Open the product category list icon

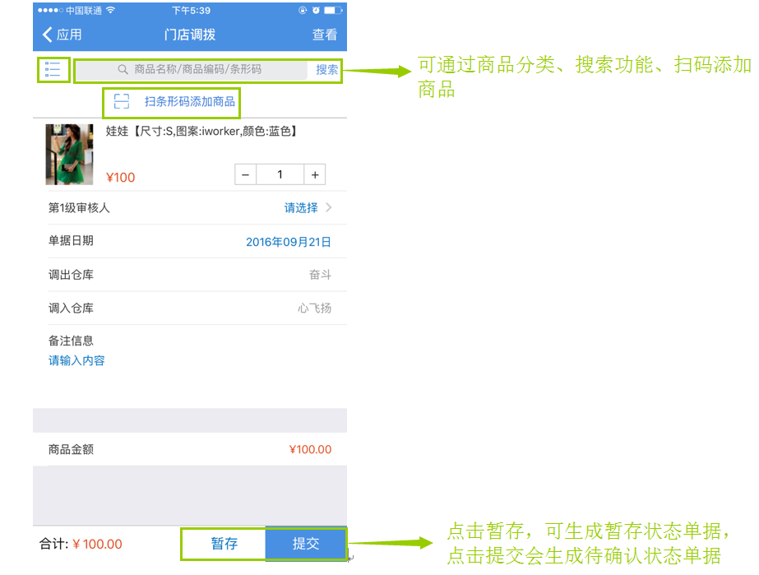click(x=53, y=70)
